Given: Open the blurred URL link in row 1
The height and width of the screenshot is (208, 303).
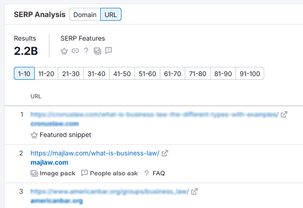Looking at the screenshot, I should (155, 115).
